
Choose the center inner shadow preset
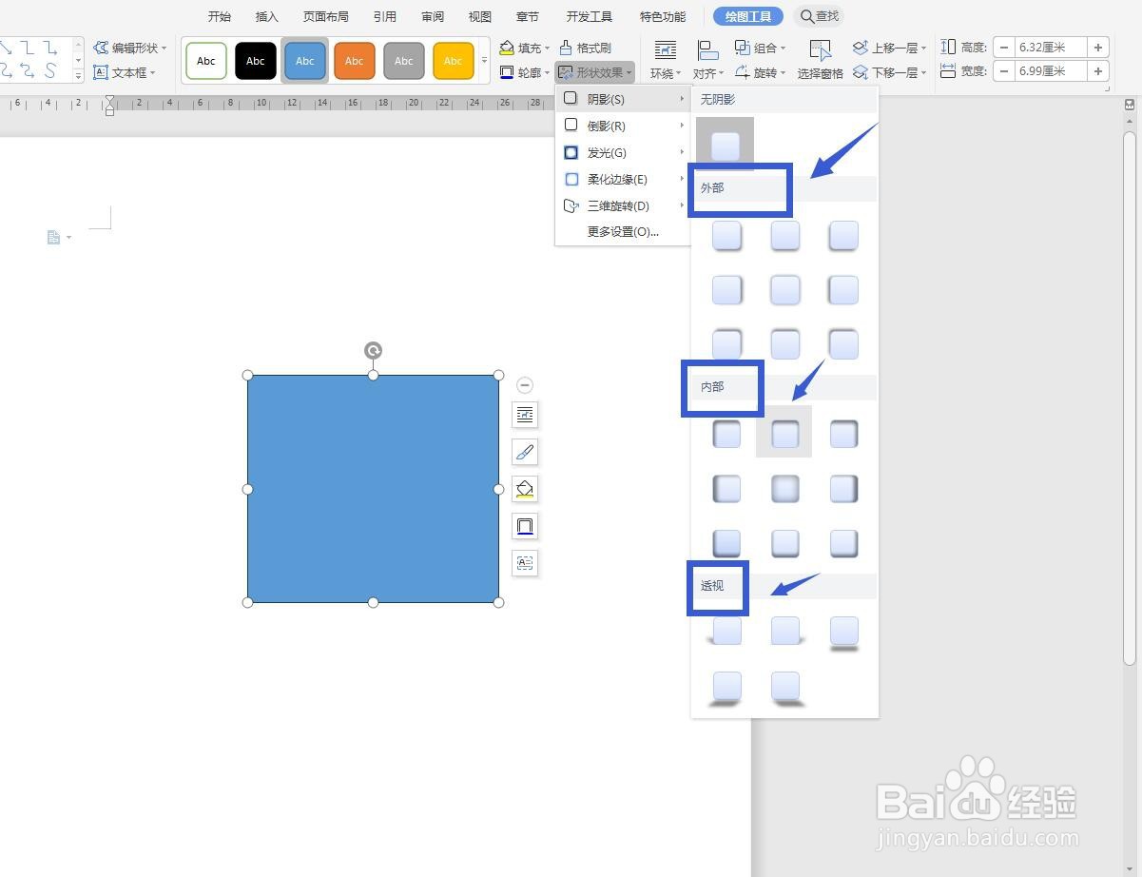coord(784,489)
